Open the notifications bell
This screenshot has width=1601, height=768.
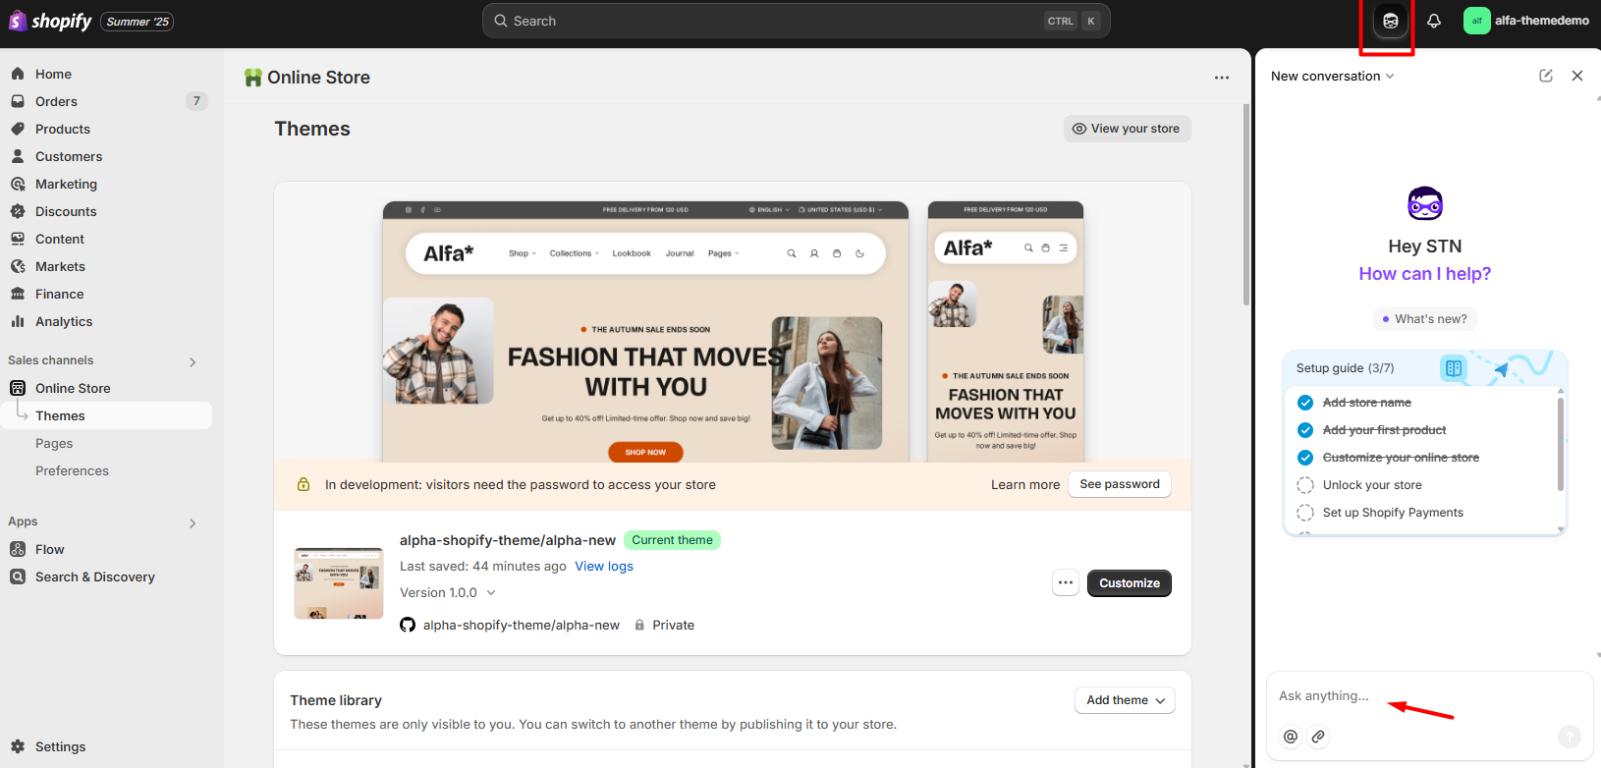coord(1434,21)
